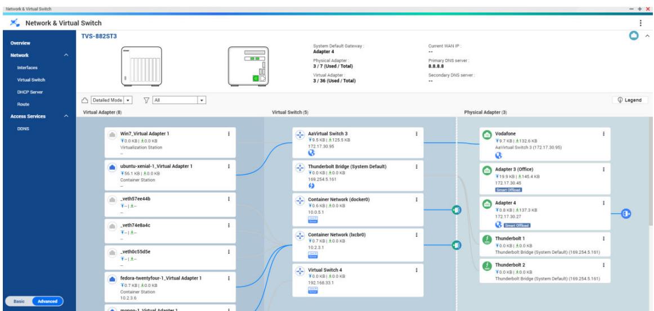The width and height of the screenshot is (654, 311).
Task: Open the Thunderbolt Bridge (System Default) options menu
Action: pyautogui.click(x=416, y=166)
